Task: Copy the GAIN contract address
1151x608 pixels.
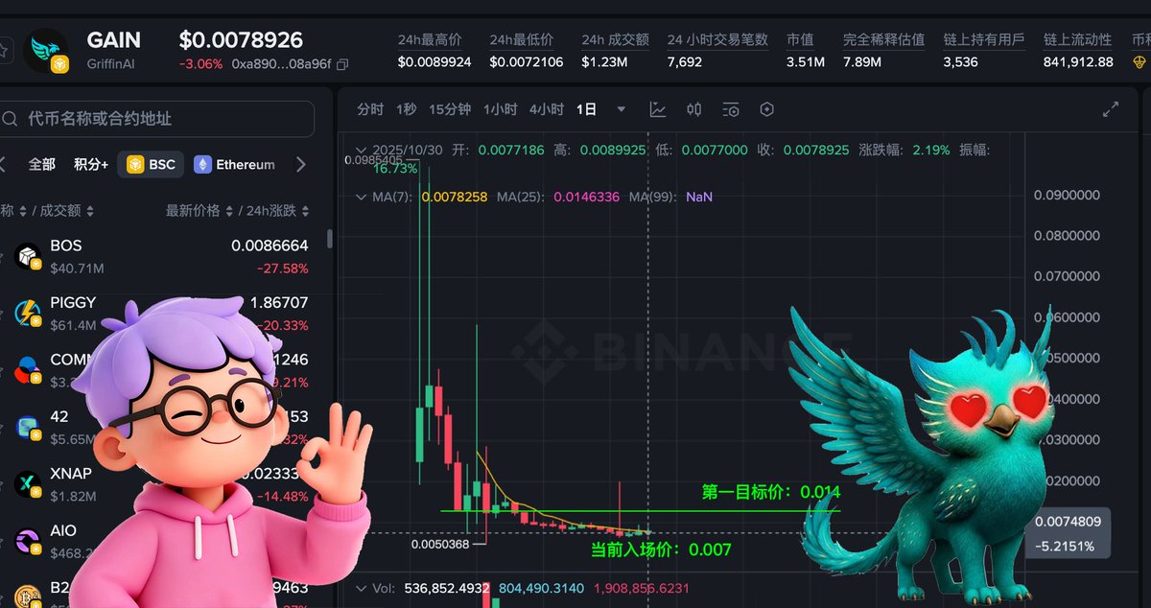Action: [342, 64]
